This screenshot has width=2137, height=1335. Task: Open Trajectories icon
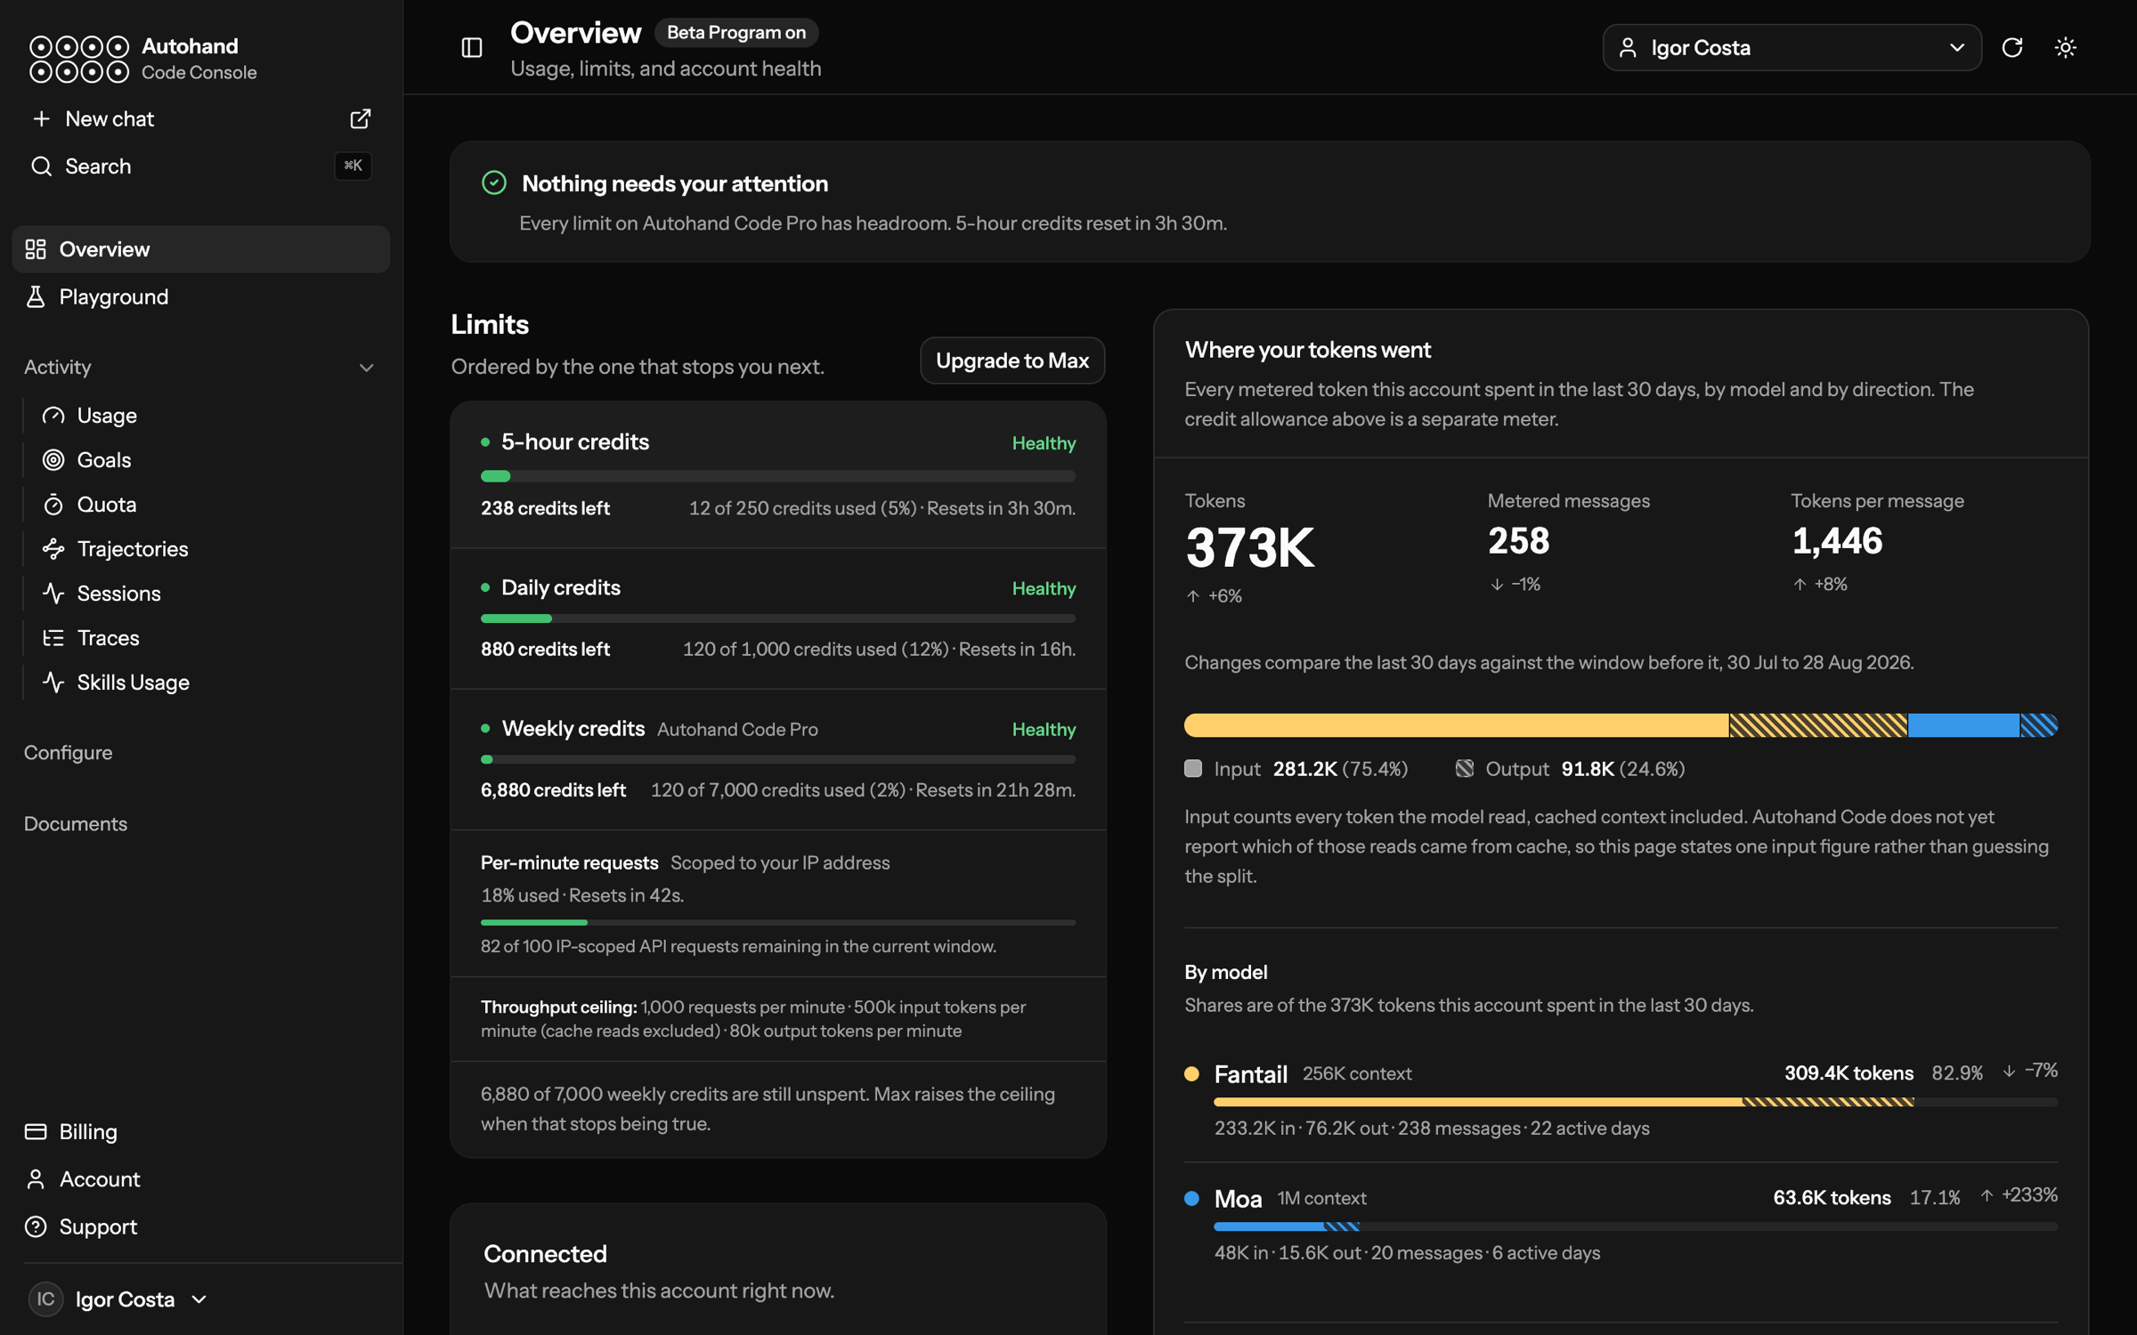(x=53, y=549)
